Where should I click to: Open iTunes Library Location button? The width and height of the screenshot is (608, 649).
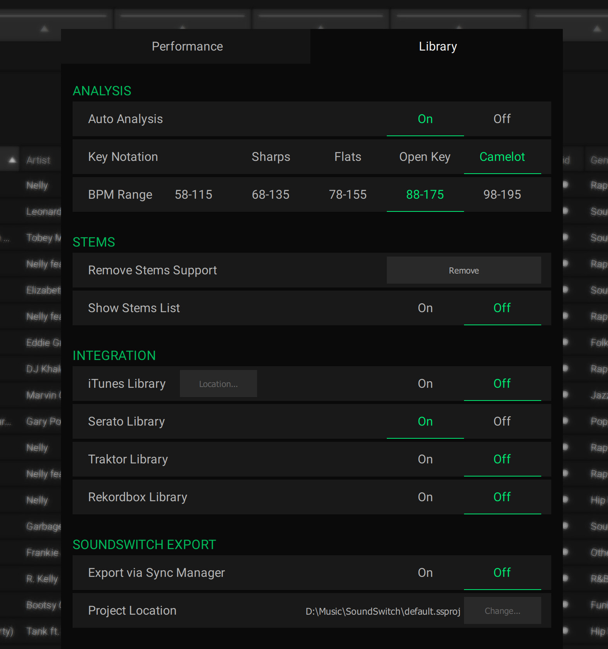(218, 384)
